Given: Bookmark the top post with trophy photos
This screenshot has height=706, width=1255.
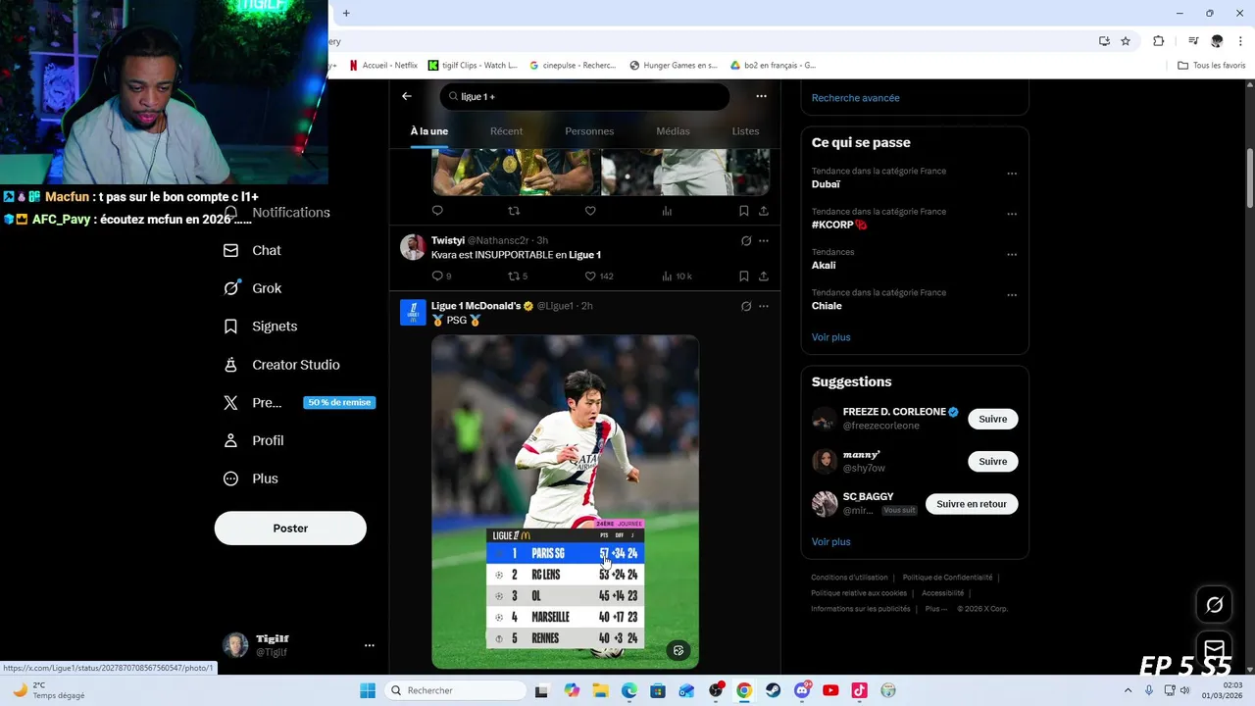Looking at the screenshot, I should tap(744, 211).
